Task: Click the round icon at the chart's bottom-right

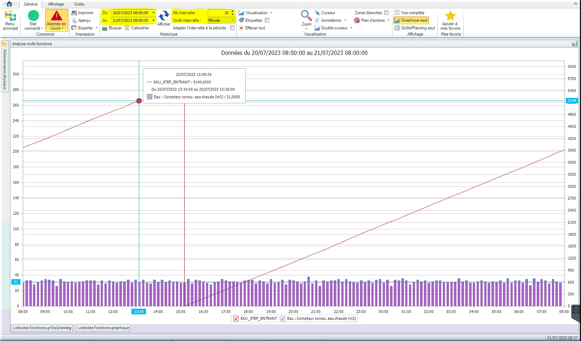Action: pos(576,310)
